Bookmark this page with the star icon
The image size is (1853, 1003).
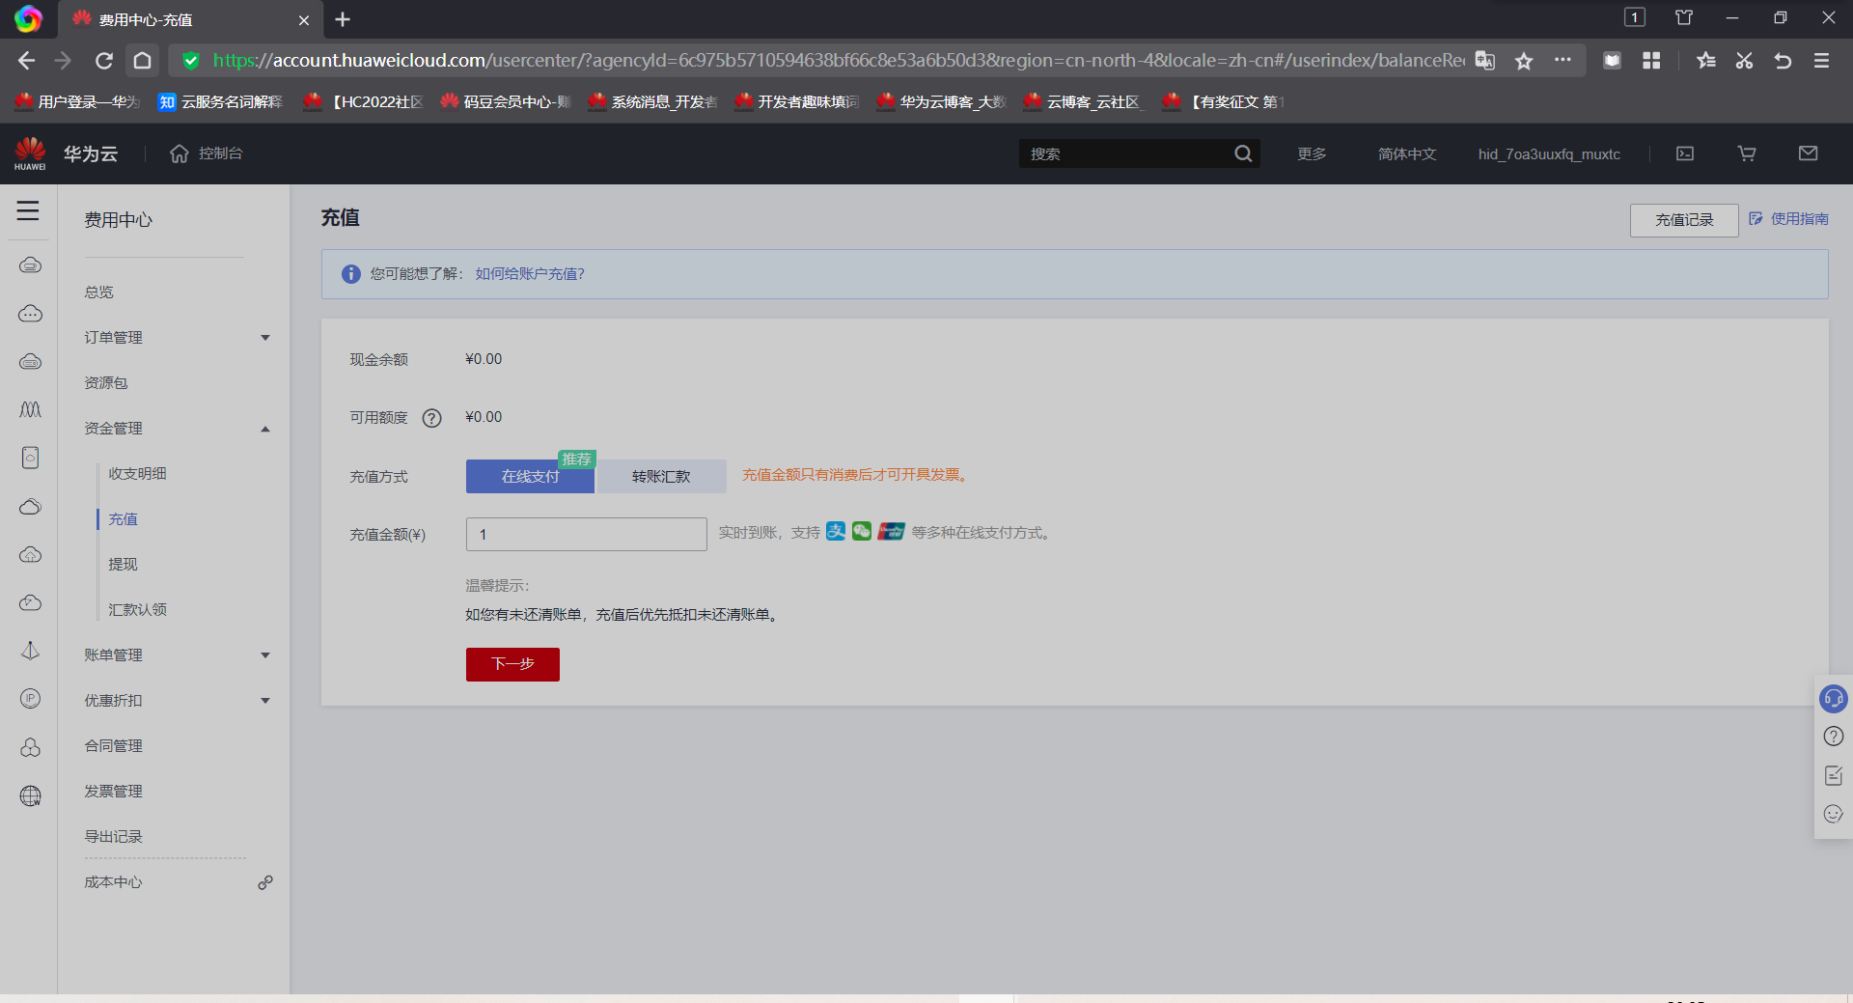(x=1524, y=61)
